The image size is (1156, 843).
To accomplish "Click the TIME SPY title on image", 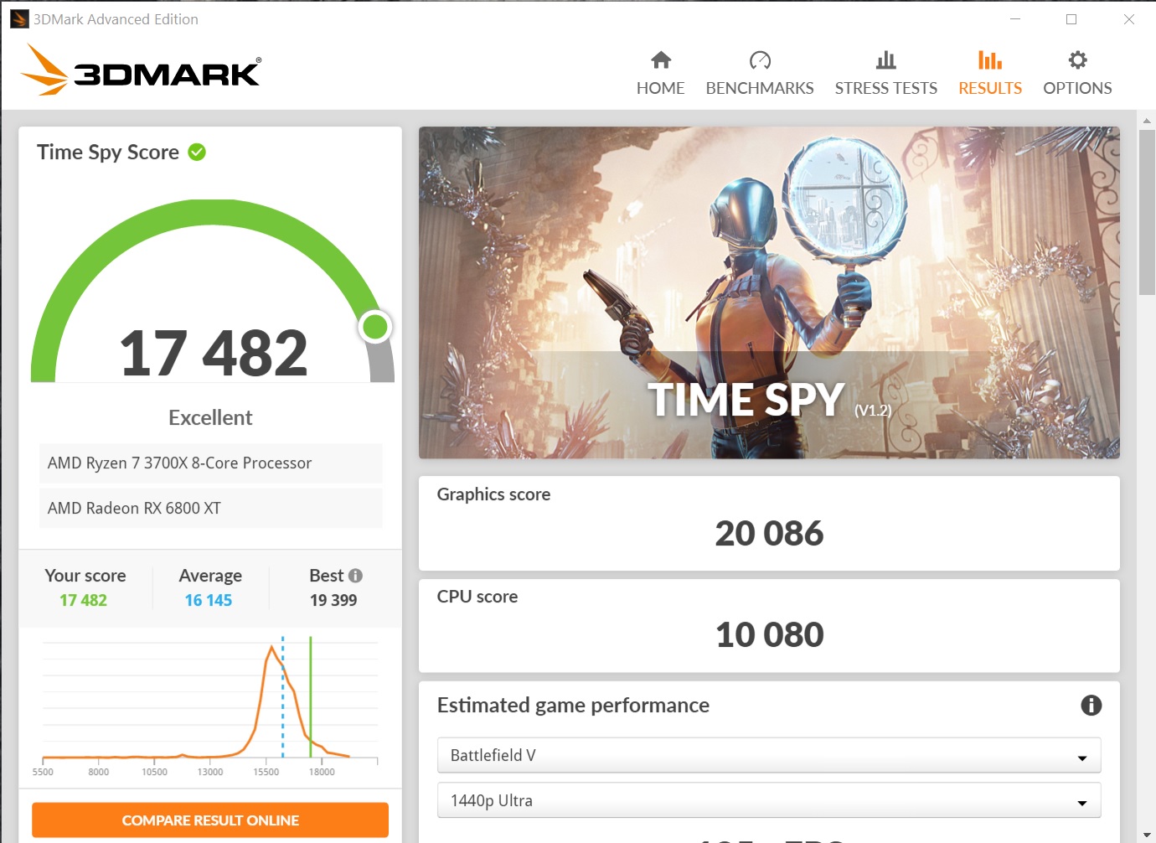I will (x=746, y=399).
